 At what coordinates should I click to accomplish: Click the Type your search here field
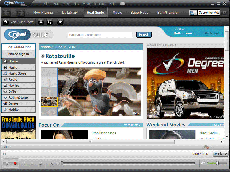click(100, 35)
